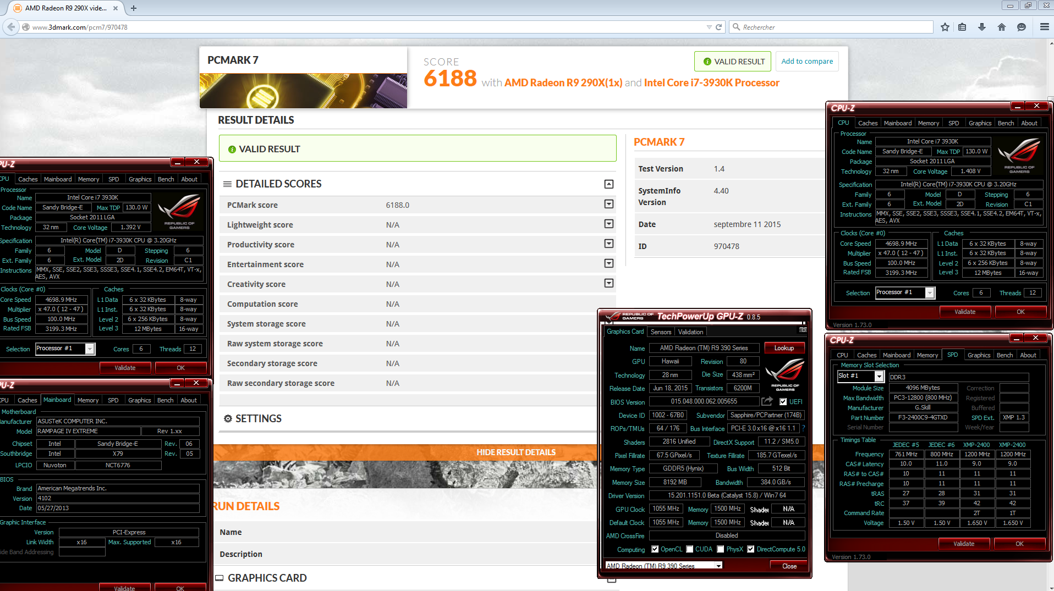Take a GPU-Z screenshot with camera icon
The height and width of the screenshot is (591, 1054).
click(803, 330)
